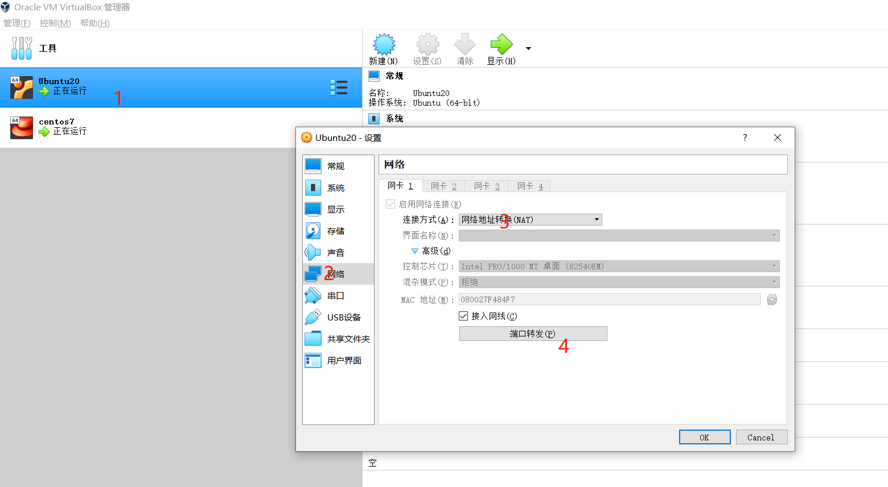888x487 pixels.
Task: Click the MAC address input field
Action: point(610,299)
